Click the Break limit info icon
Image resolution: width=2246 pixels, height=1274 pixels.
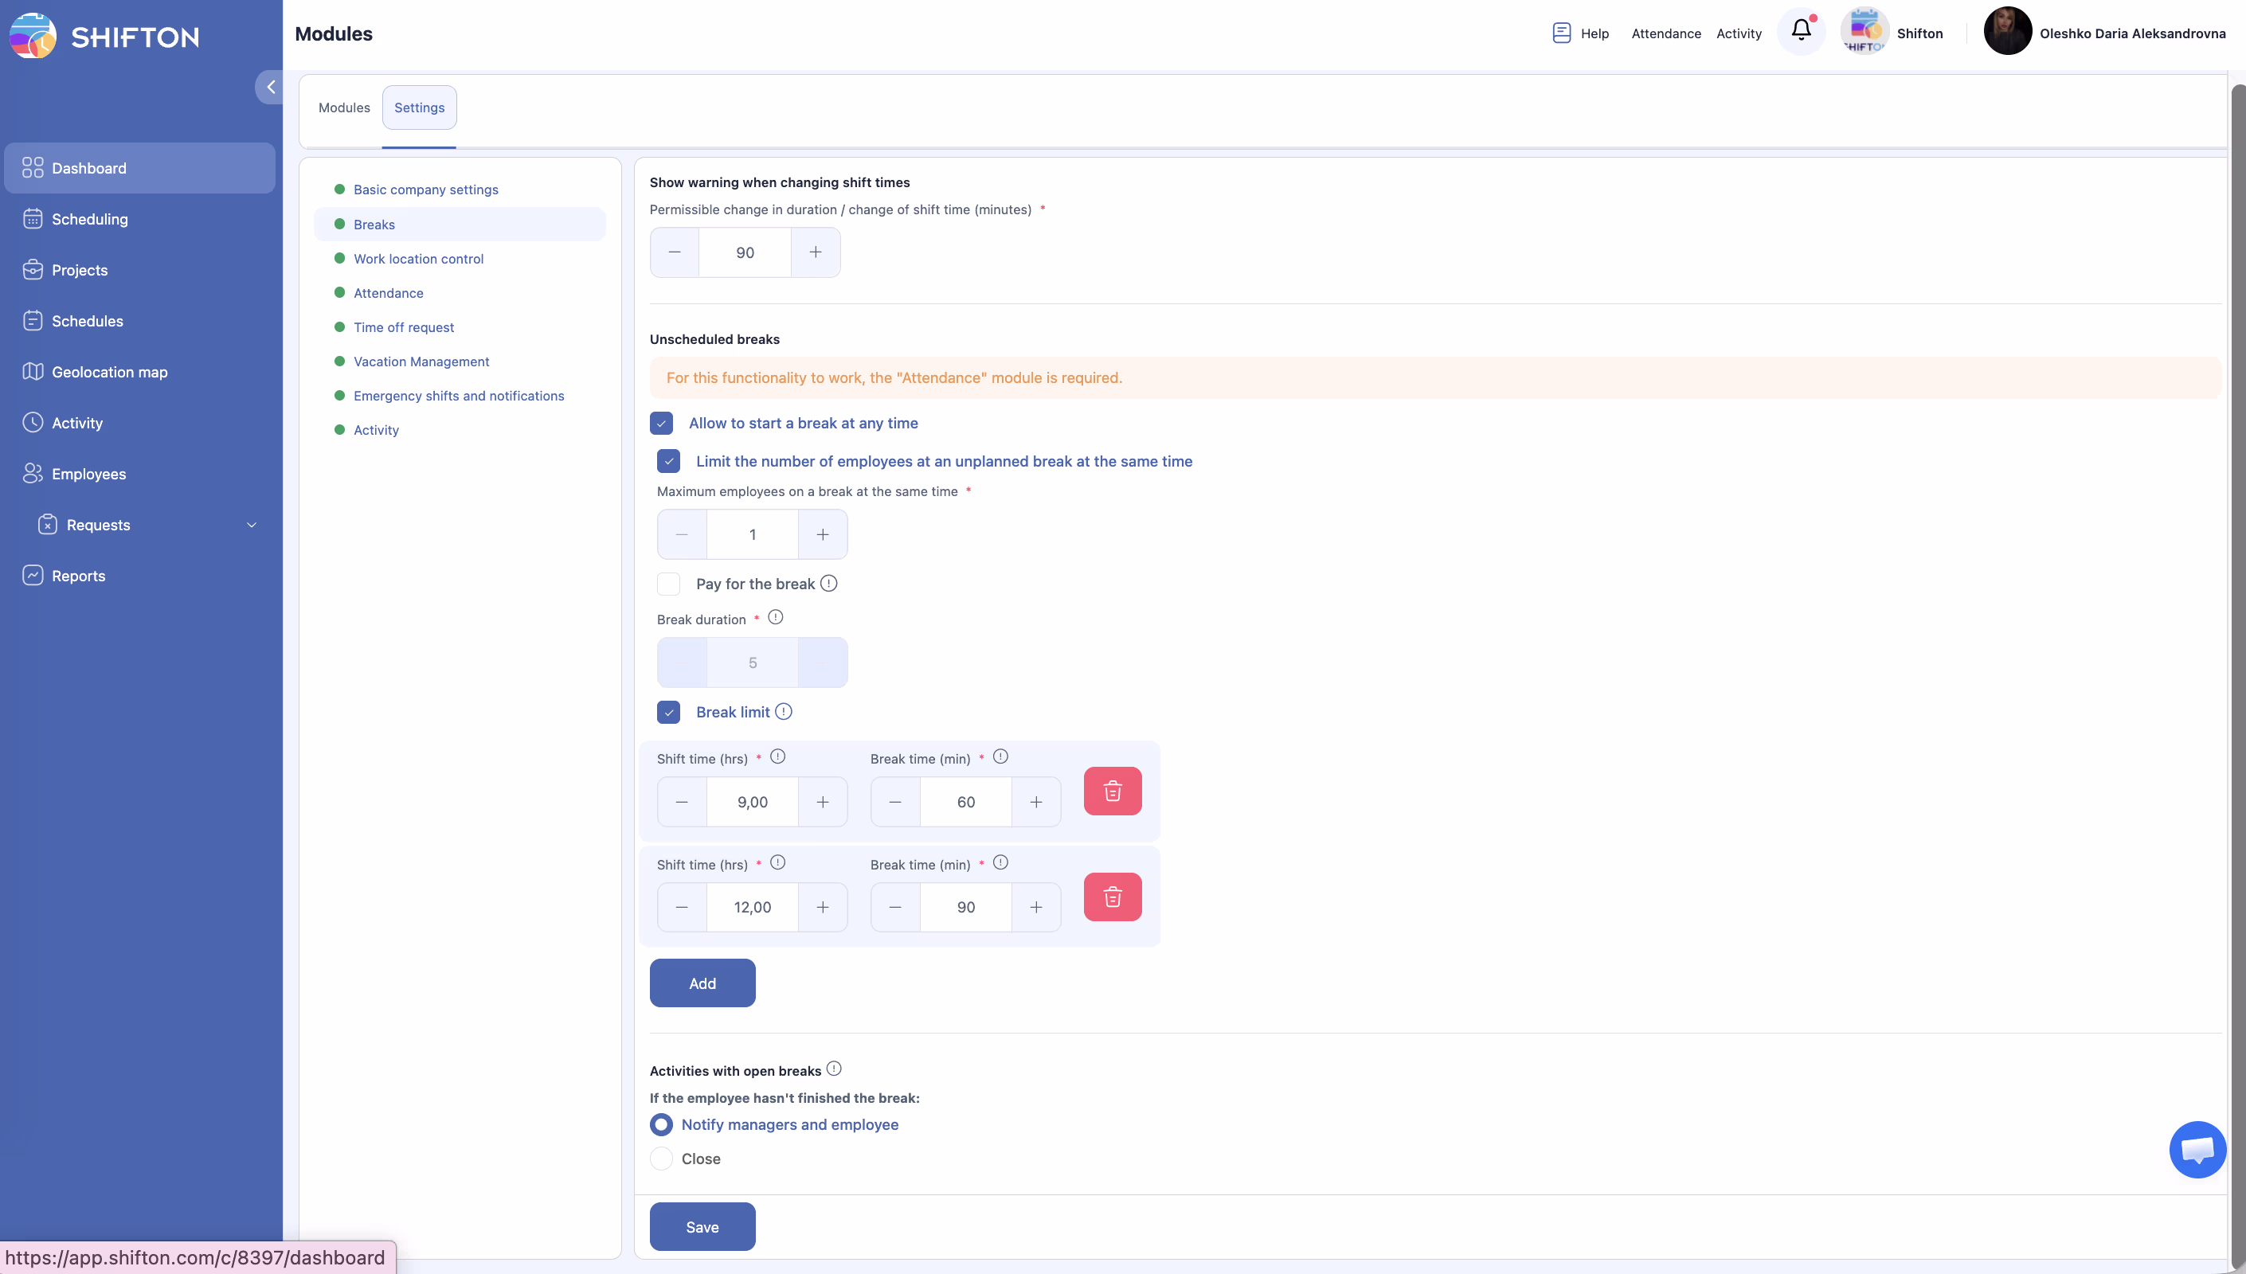click(x=784, y=711)
